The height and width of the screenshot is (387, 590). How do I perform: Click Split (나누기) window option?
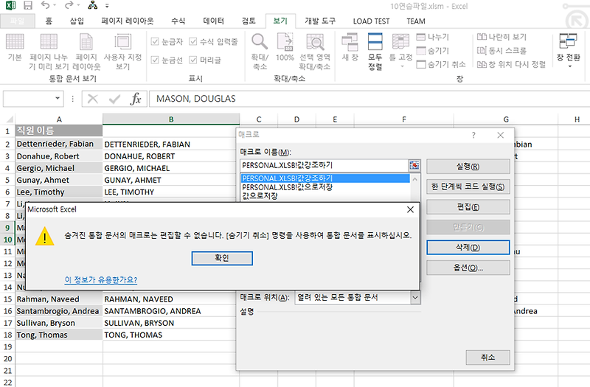click(433, 37)
